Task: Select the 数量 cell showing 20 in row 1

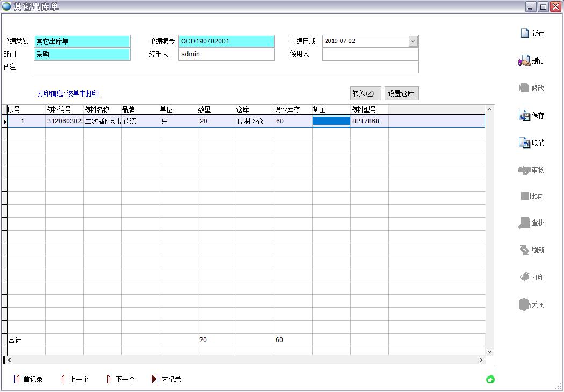Action: (x=216, y=121)
